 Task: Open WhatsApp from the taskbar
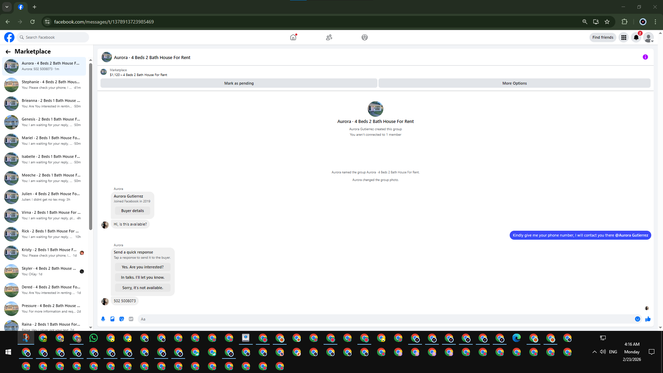click(x=94, y=338)
